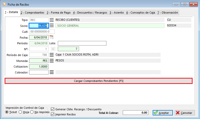The width and height of the screenshot is (200, 119).
Task: Open the calendar picker beside Fecha
Action: pyautogui.click(x=51, y=37)
